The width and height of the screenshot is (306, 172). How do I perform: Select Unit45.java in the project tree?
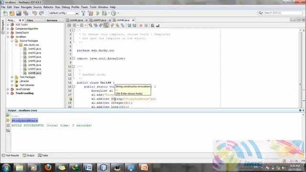coord(34,61)
